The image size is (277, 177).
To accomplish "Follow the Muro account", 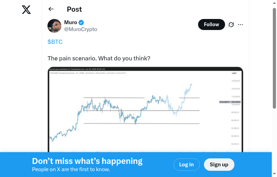I will click(211, 24).
